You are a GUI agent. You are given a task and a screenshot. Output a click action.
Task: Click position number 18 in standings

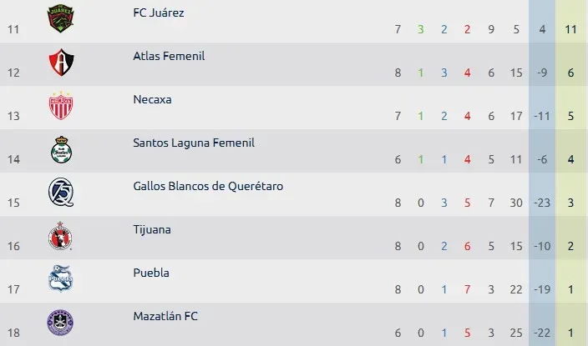13,333
